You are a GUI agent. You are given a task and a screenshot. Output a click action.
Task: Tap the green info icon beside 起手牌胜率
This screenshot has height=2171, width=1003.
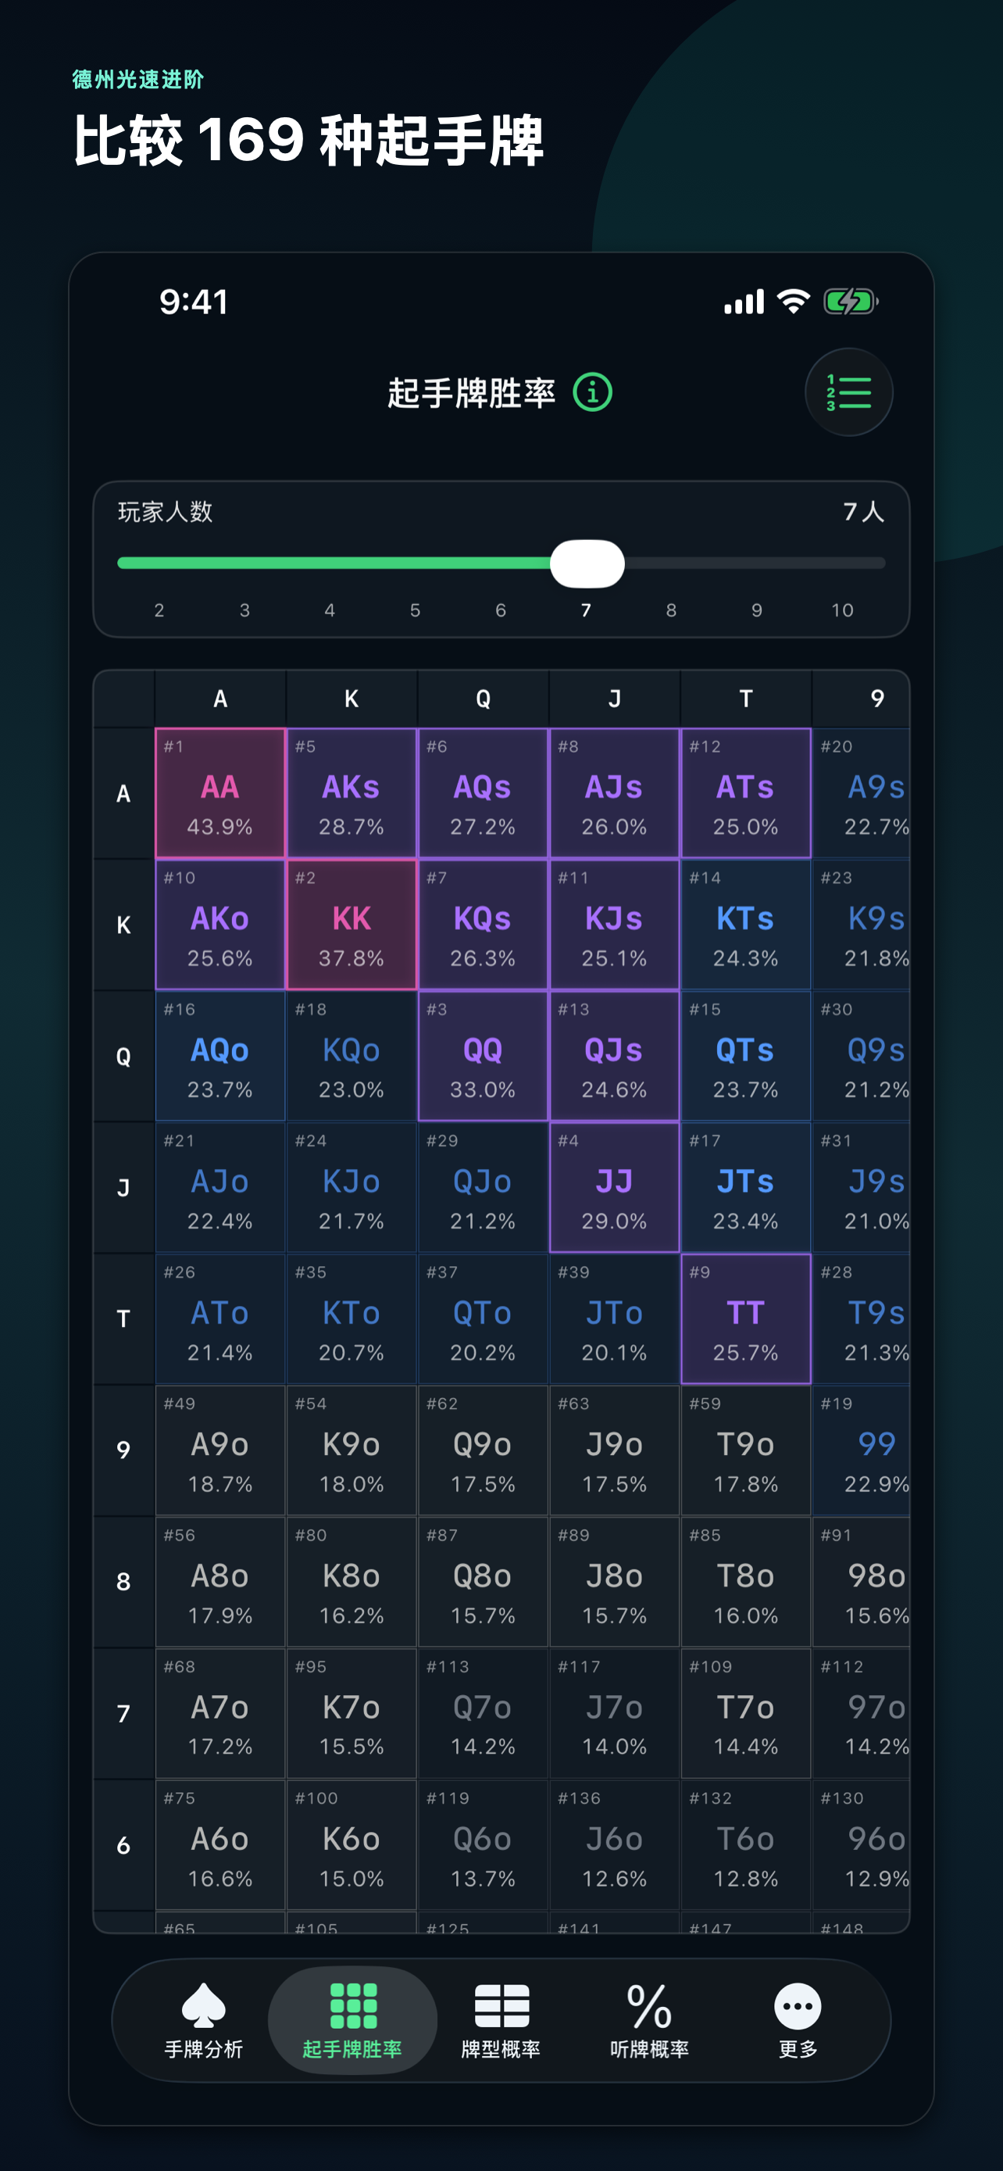(592, 393)
